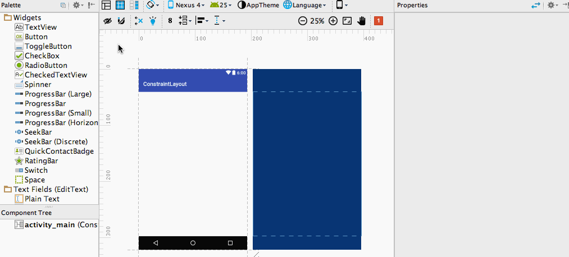This screenshot has height=257, width=569.
Task: Select the Blueprint view mode icon
Action: click(120, 5)
